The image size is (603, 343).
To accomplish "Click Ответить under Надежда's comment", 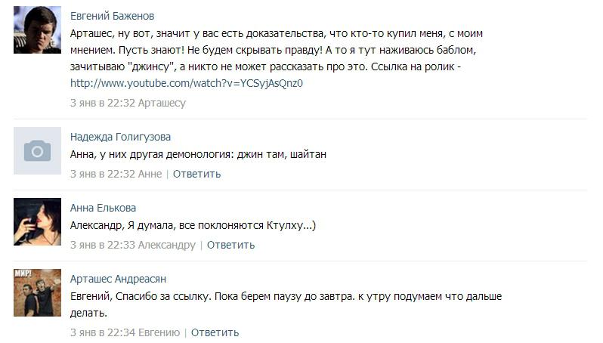I will 196,174.
